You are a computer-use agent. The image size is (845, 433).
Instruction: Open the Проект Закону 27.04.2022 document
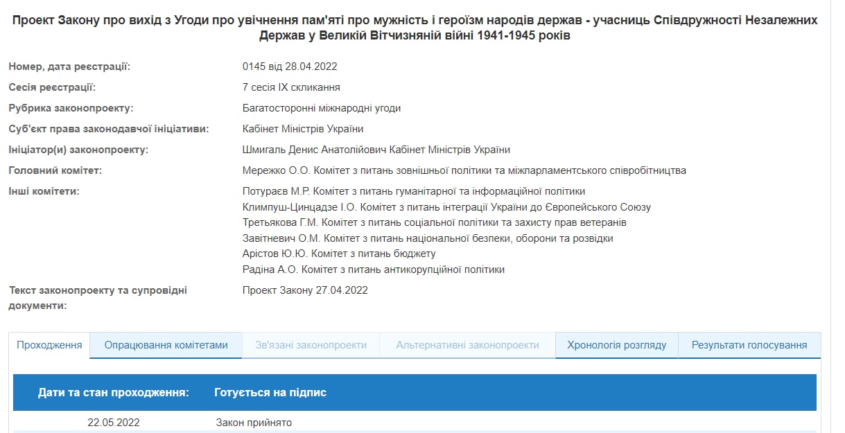(305, 290)
